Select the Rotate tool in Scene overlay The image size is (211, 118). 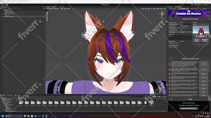[47, 15]
